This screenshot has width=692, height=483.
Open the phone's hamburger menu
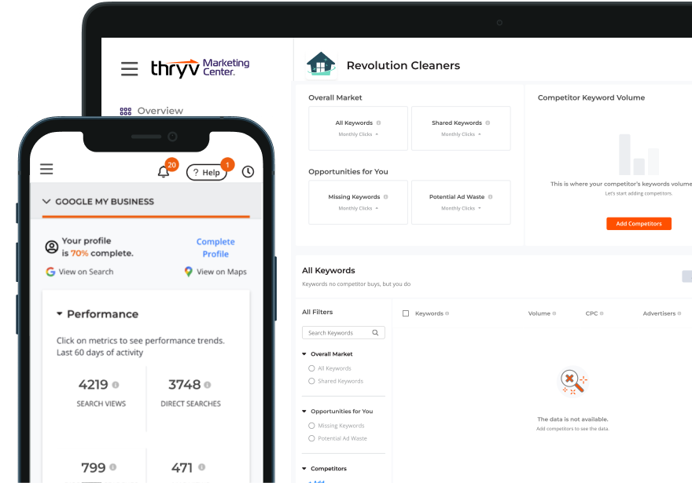click(46, 169)
